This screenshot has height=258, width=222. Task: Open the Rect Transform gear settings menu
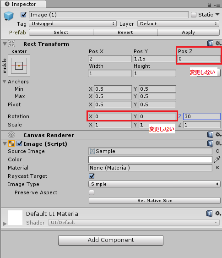coord(218,44)
